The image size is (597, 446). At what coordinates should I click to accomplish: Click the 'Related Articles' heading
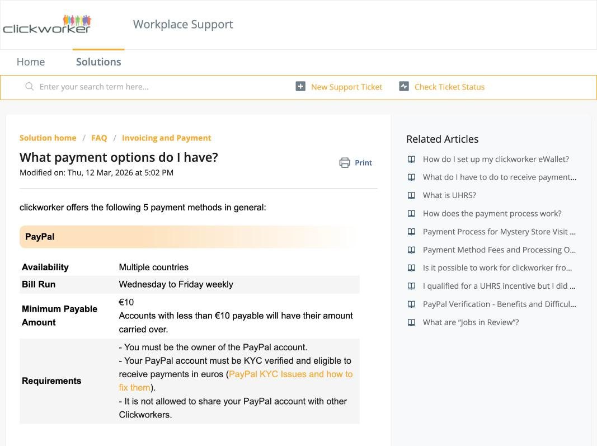coord(442,139)
